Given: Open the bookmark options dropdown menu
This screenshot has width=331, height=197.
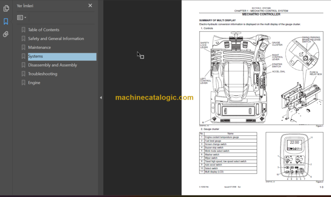Looking at the screenshot, I should coord(22,18).
